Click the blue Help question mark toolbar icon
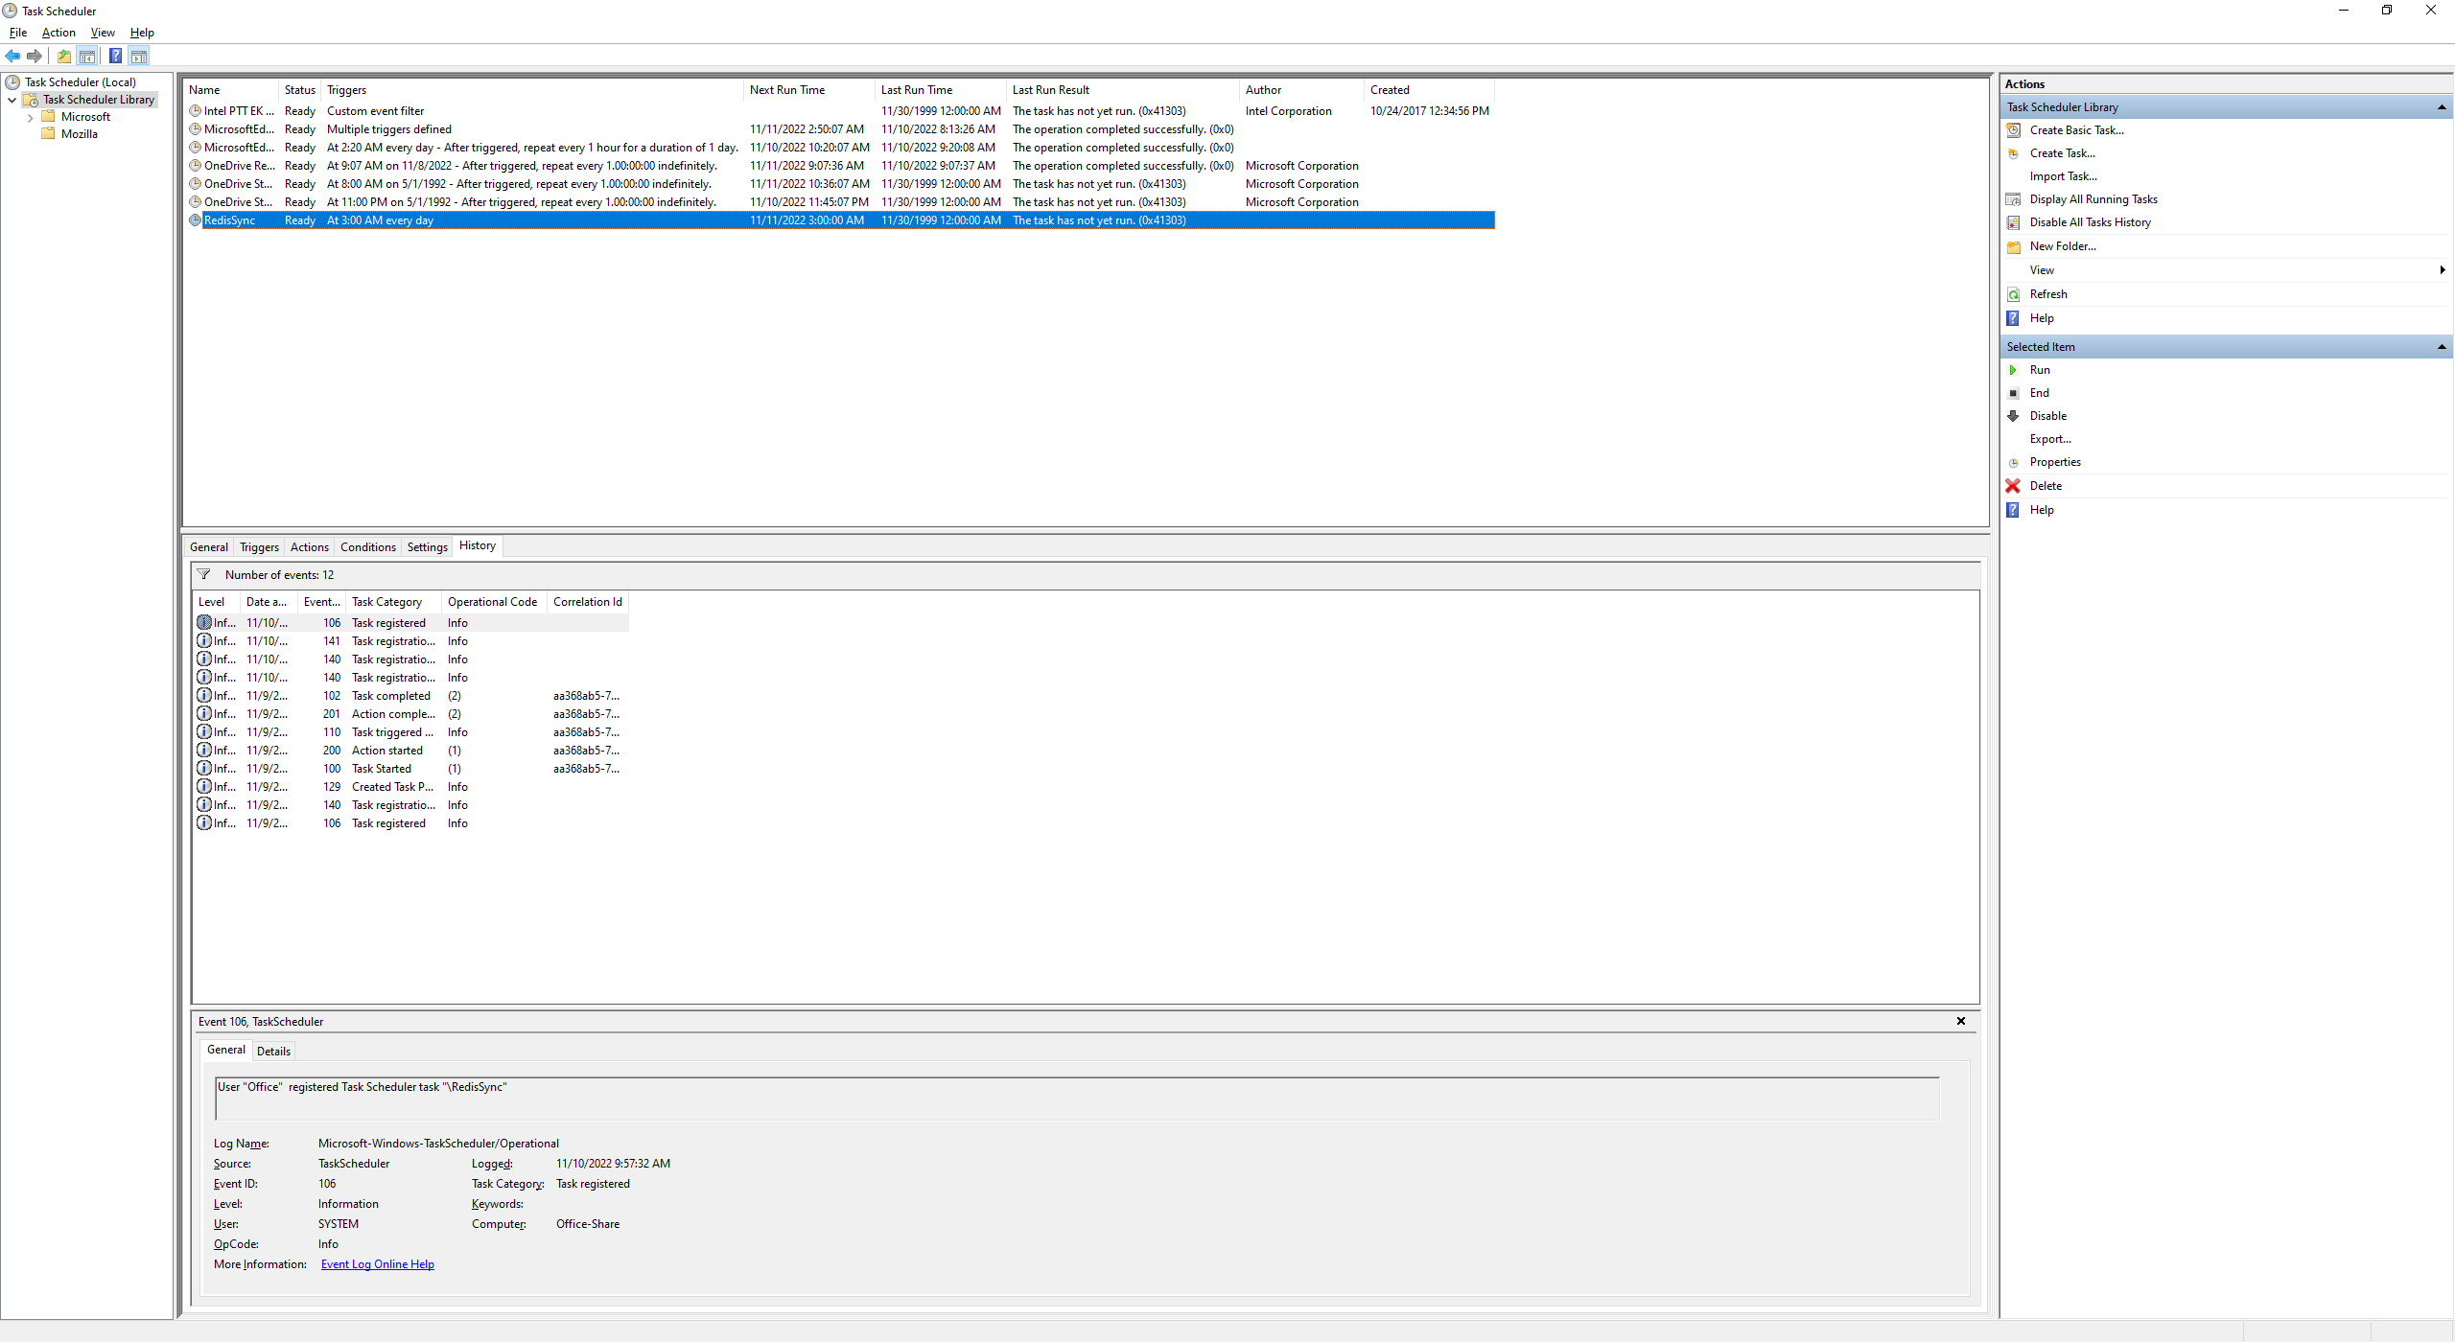 coord(115,56)
